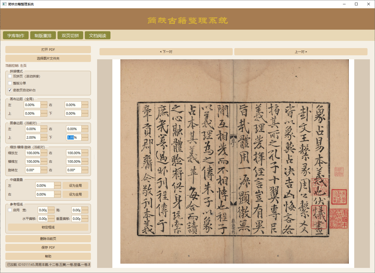Click the 打开 PDF button

(x=48, y=50)
